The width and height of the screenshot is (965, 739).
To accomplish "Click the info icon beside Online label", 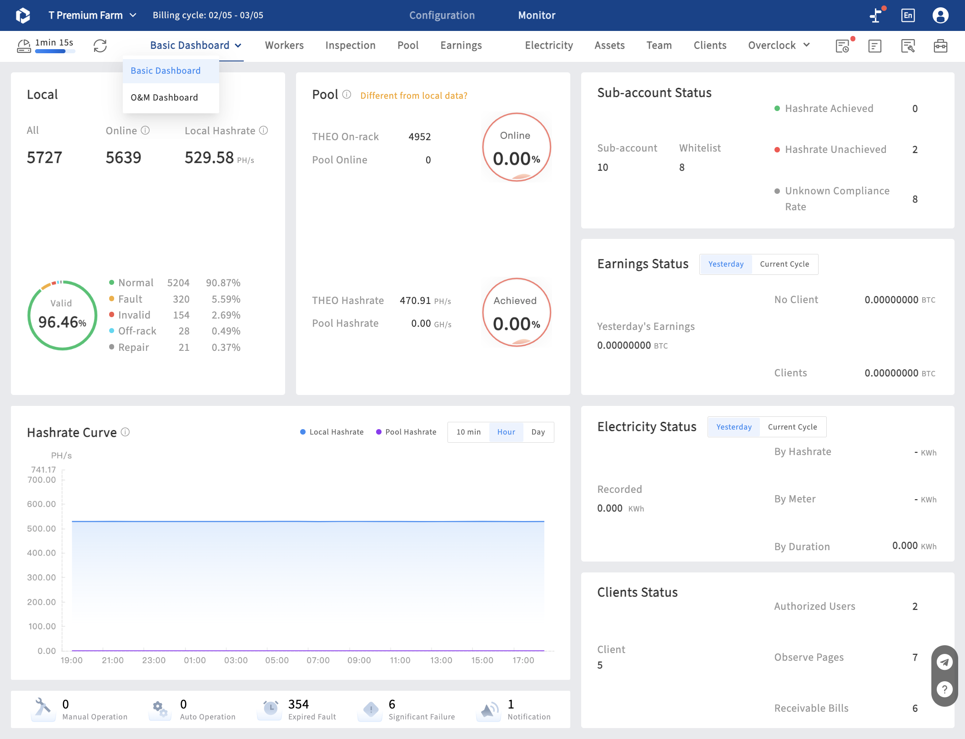I will (x=145, y=131).
